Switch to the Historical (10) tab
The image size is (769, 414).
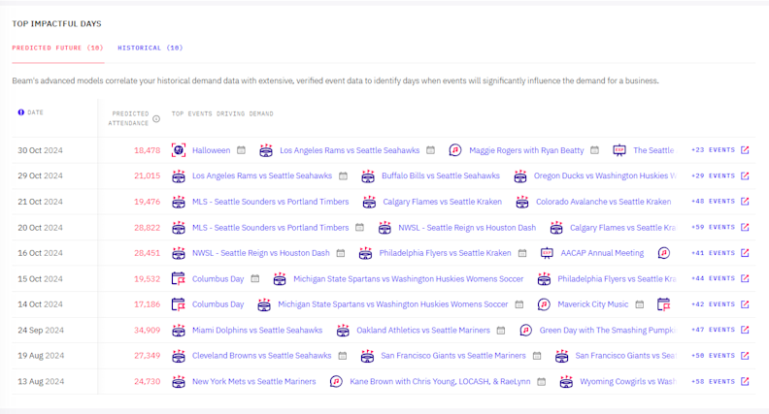[x=150, y=48]
